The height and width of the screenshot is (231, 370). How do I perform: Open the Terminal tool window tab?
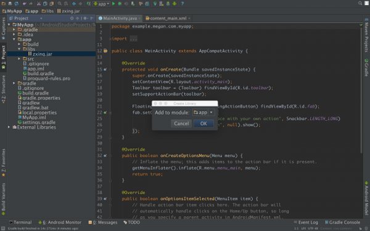point(20,222)
